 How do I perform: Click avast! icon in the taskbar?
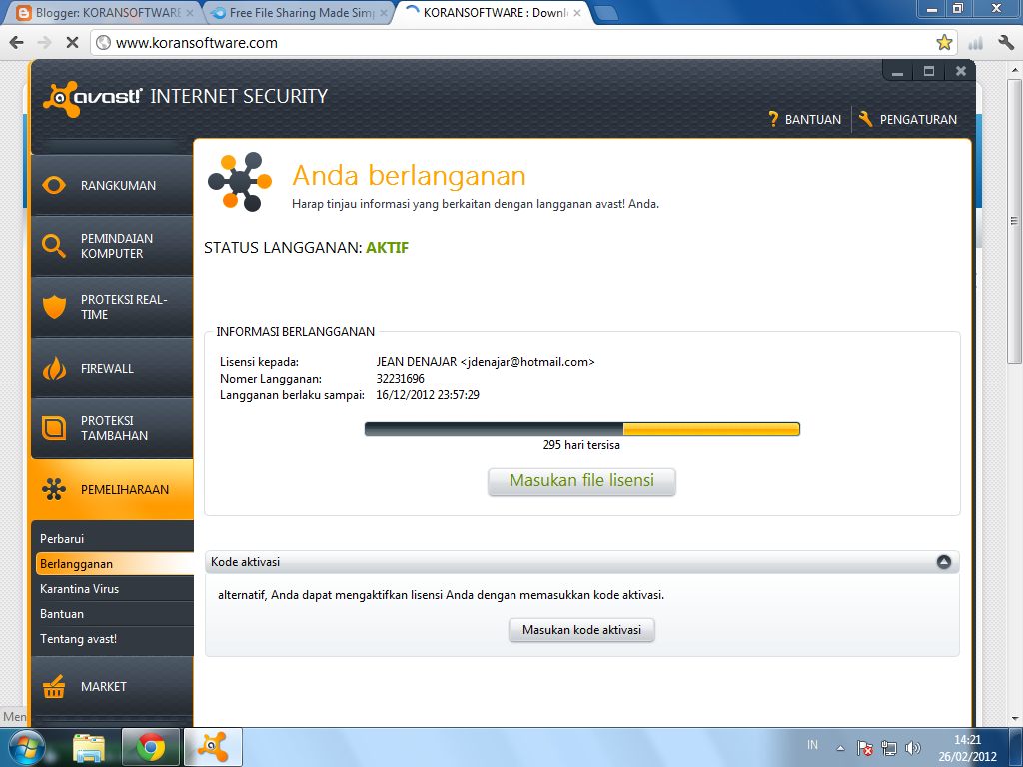pyautogui.click(x=213, y=747)
